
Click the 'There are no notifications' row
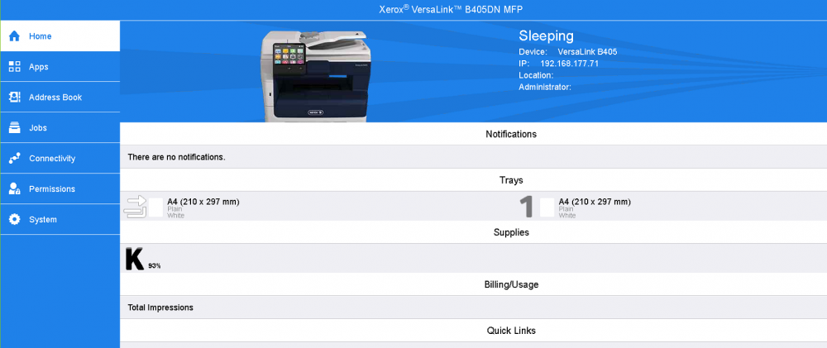pyautogui.click(x=177, y=157)
